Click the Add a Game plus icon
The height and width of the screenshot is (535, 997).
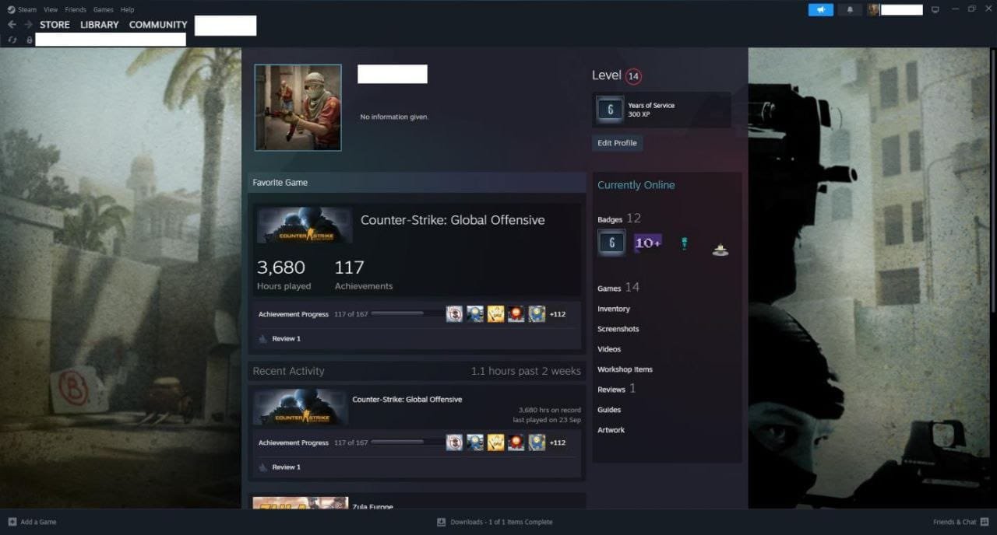click(x=12, y=522)
